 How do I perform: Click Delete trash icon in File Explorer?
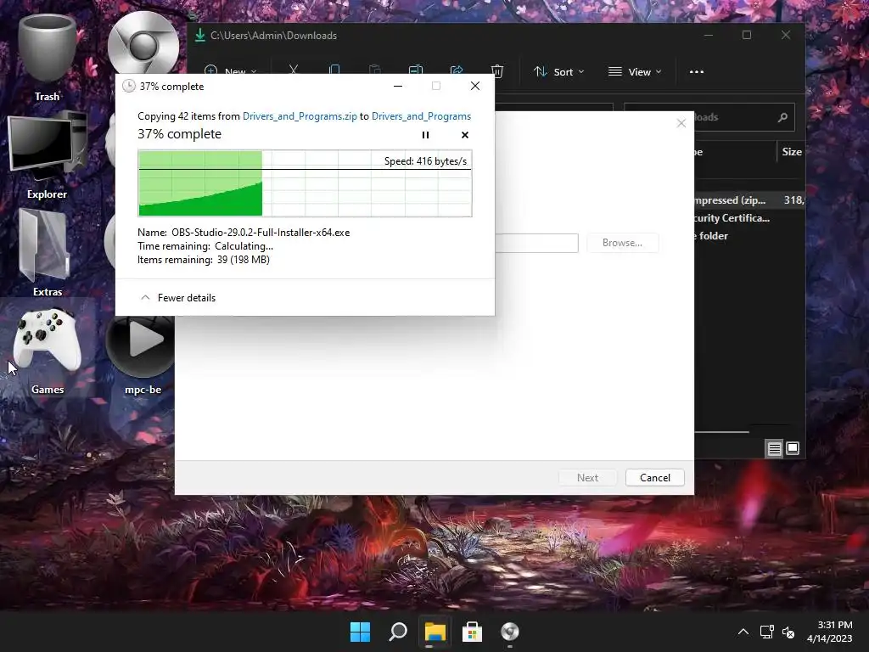tap(497, 71)
